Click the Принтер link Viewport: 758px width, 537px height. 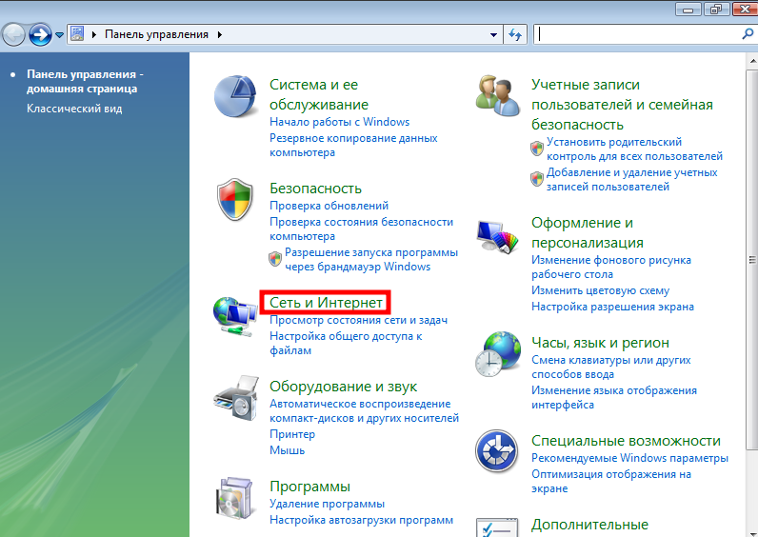pyautogui.click(x=292, y=434)
